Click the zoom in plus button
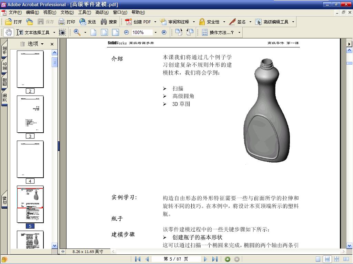This screenshot has height=264, width=353. click(x=164, y=33)
